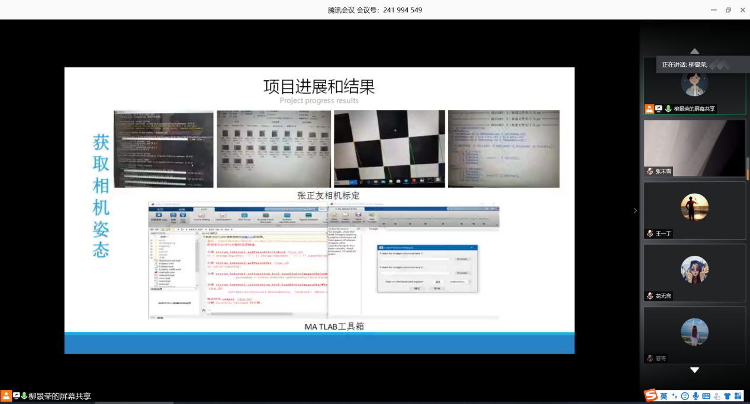Screen dimensions: 750x404
Task: Click 王一丁's muted microphone icon
Action: point(650,234)
